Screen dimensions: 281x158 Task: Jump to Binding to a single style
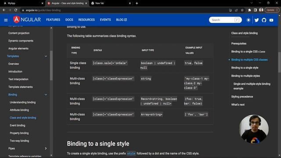pyautogui.click(x=245, y=68)
